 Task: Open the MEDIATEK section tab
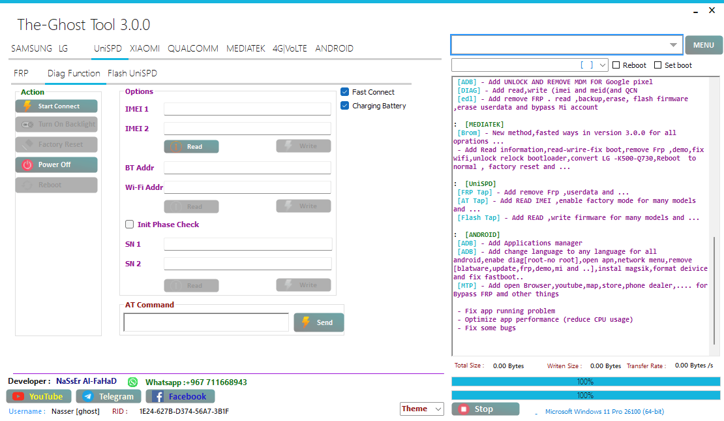coord(246,48)
